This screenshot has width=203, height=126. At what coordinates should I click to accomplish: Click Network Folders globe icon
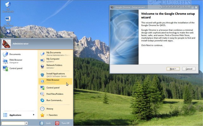(x=42, y=67)
